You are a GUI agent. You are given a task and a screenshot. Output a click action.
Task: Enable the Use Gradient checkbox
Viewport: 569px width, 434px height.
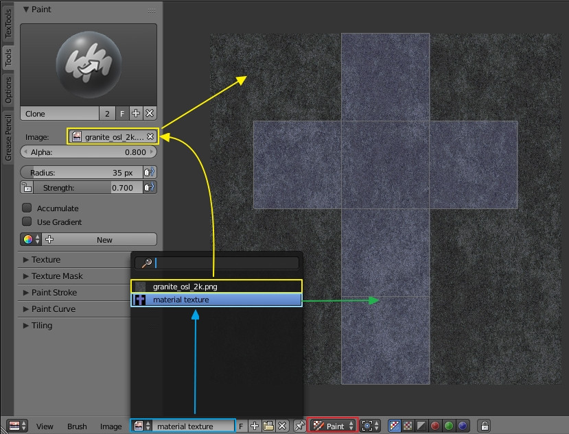[x=25, y=221]
